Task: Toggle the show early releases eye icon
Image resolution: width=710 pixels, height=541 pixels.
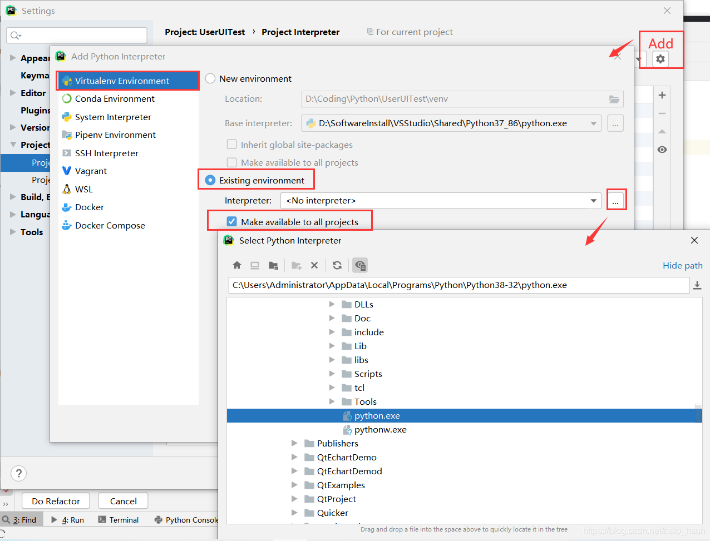Action: coord(662,150)
